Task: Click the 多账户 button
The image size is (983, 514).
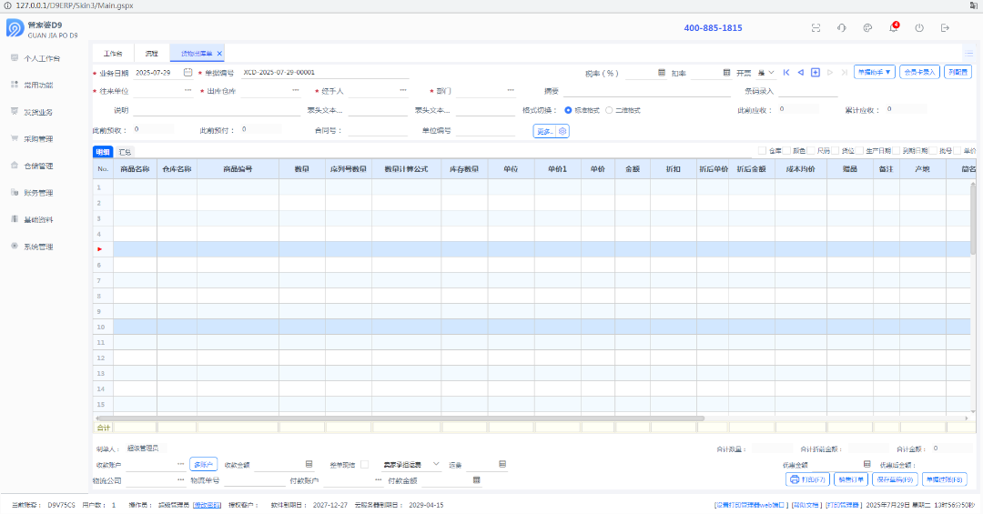Action: tap(203, 465)
